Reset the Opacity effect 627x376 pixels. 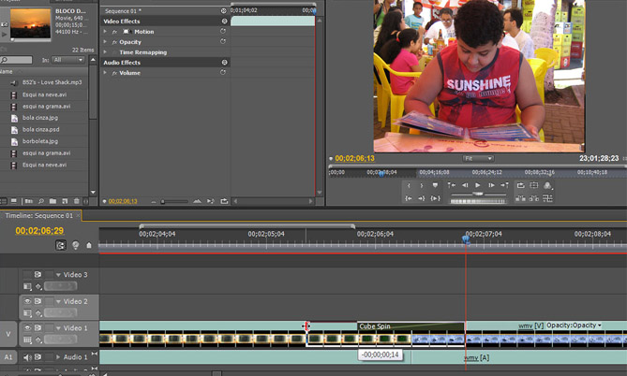223,42
